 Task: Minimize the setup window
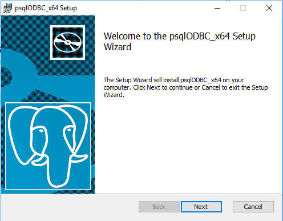(x=217, y=8)
